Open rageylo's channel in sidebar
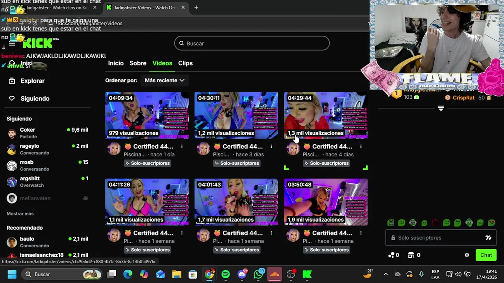Screen dimensions: 504x283 [47, 149]
